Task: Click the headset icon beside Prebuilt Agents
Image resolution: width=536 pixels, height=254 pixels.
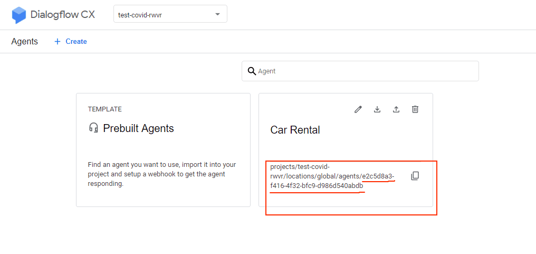Action: coord(93,128)
